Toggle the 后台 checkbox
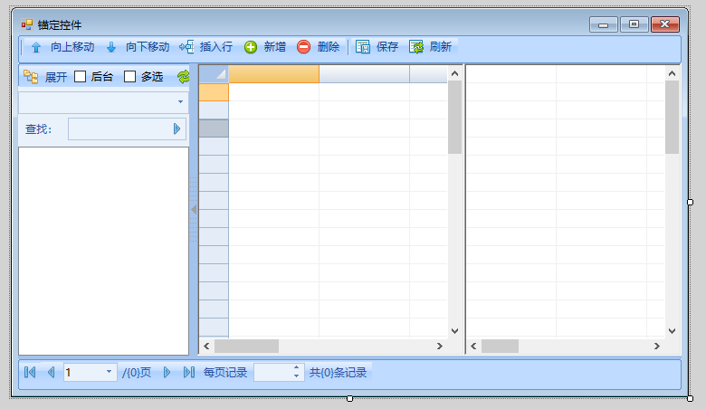706x409 pixels. tap(81, 77)
